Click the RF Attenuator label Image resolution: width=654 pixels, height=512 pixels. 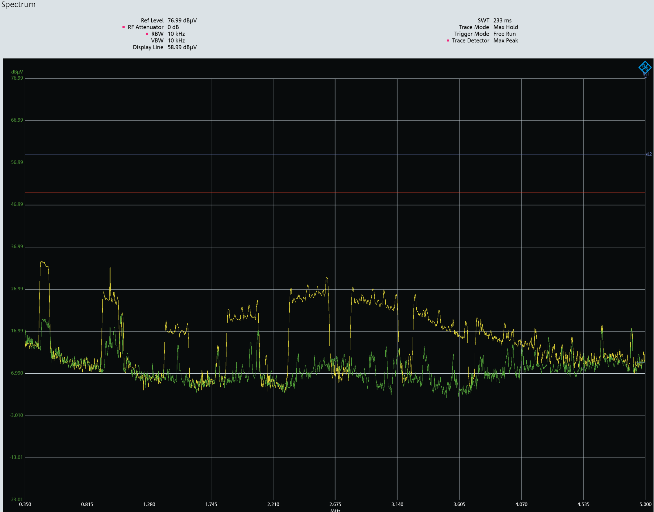pos(146,27)
